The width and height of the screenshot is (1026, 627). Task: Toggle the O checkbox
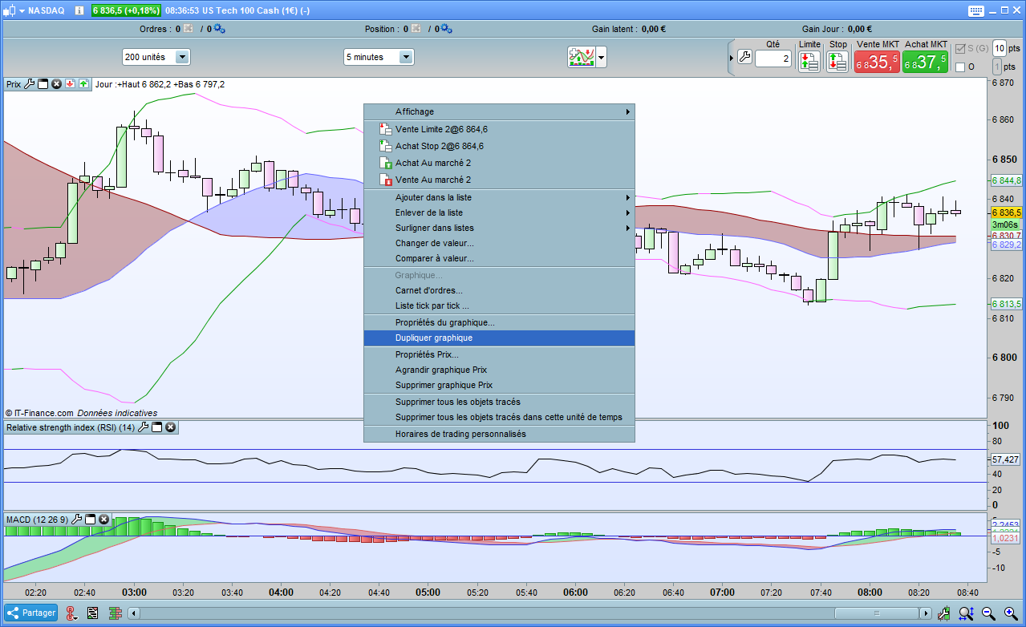(x=960, y=67)
